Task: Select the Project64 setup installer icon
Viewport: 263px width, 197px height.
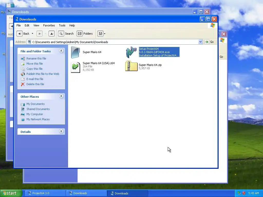Action: 131,52
